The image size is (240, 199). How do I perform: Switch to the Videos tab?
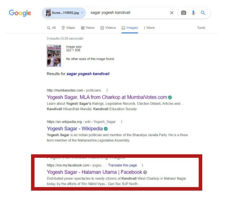click(108, 28)
